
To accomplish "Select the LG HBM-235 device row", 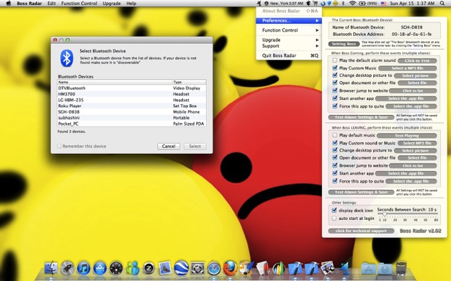I will coord(132,100).
